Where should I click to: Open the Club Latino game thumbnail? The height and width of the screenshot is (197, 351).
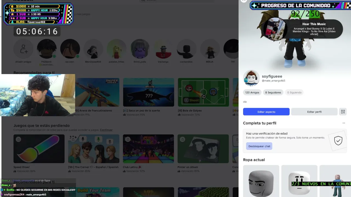148,149
